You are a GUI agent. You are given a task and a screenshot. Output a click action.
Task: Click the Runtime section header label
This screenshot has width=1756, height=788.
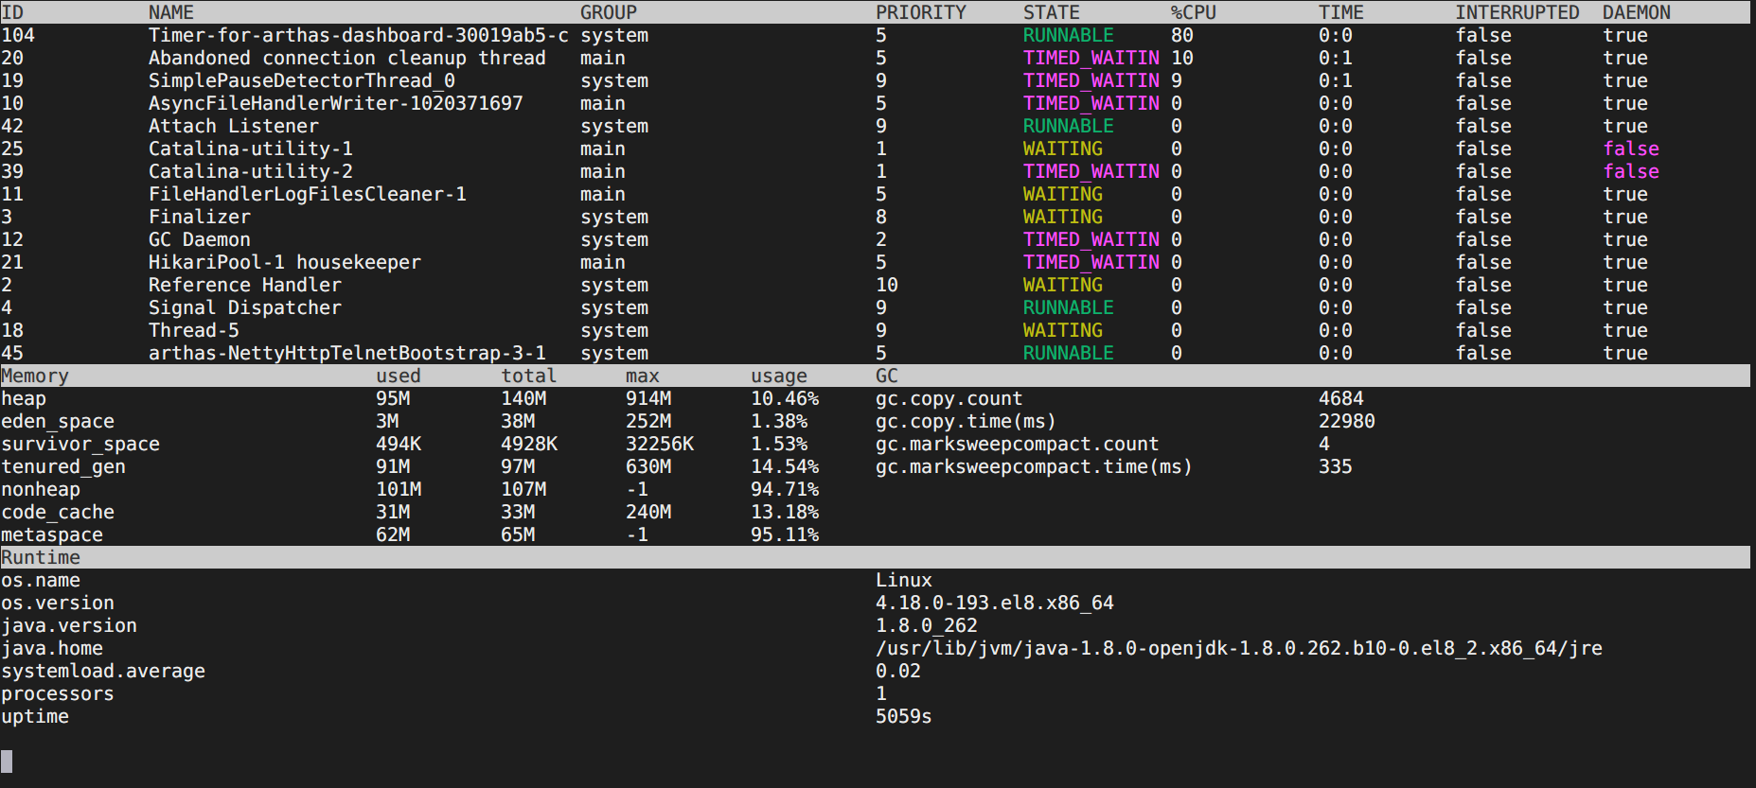coord(41,557)
